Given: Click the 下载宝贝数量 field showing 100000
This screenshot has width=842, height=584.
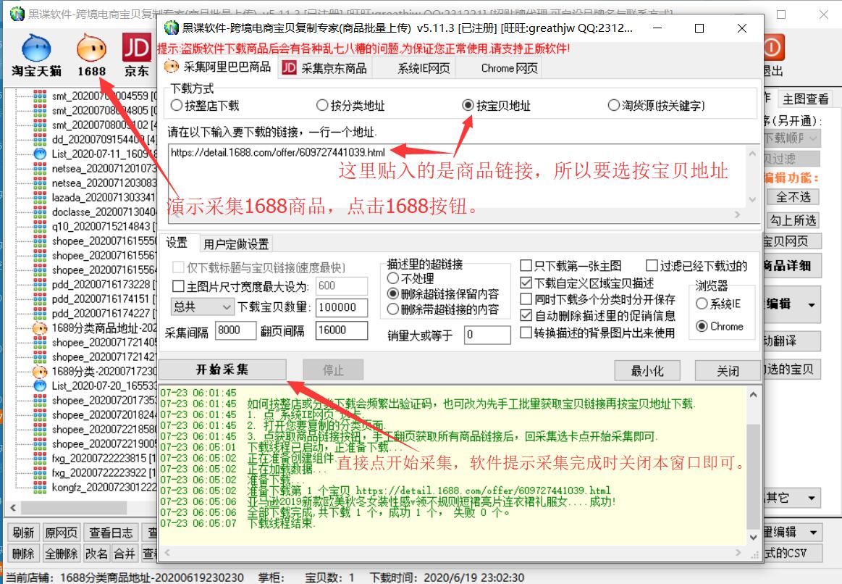Looking at the screenshot, I should pos(342,306).
